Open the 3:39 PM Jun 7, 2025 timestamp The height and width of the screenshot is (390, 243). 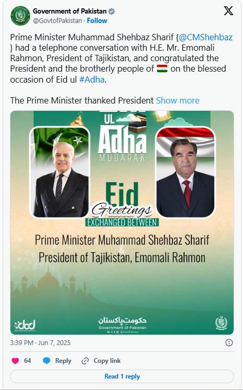(40, 343)
